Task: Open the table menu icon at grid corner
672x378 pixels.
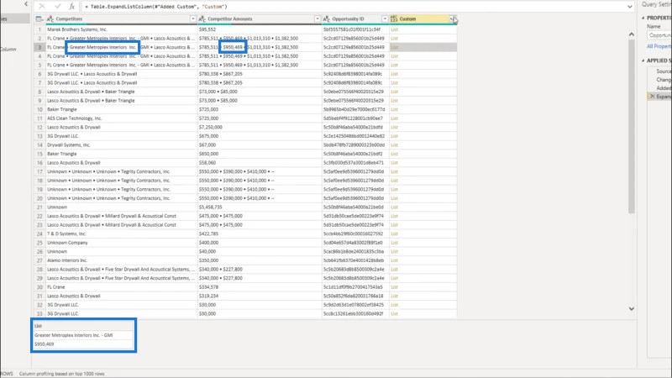Action: pyautogui.click(x=39, y=18)
